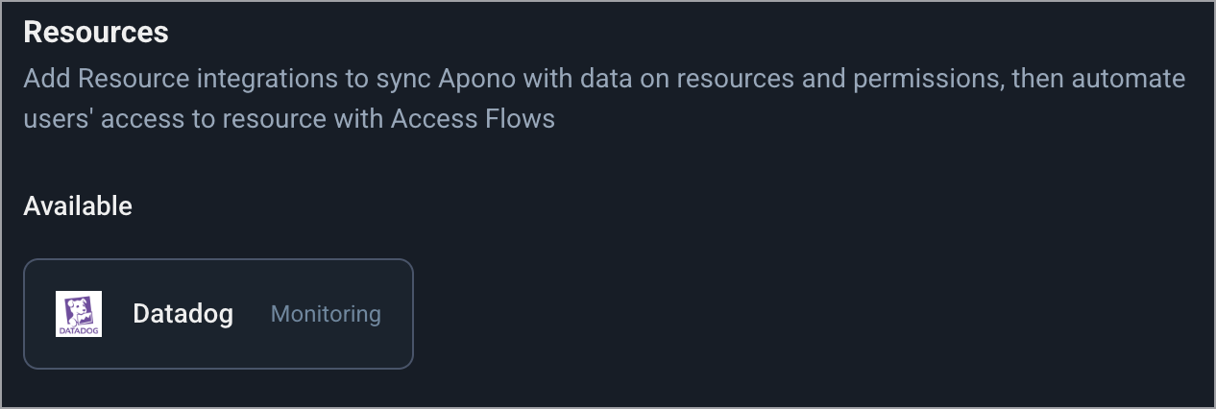Click the Resources section heading
The image size is (1216, 409).
(x=96, y=33)
